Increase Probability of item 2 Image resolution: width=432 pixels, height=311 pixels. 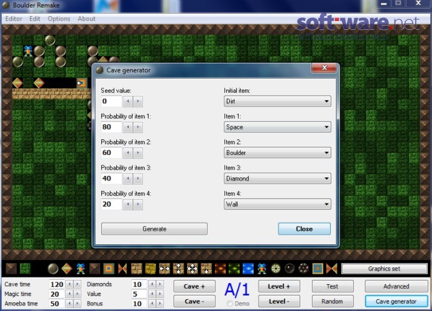(138, 153)
